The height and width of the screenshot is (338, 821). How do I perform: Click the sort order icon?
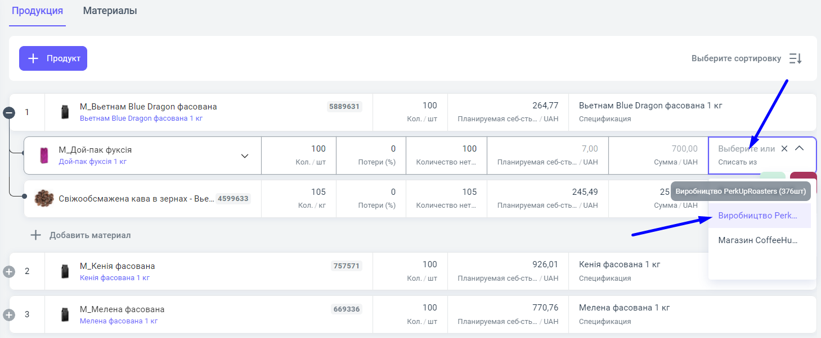795,58
